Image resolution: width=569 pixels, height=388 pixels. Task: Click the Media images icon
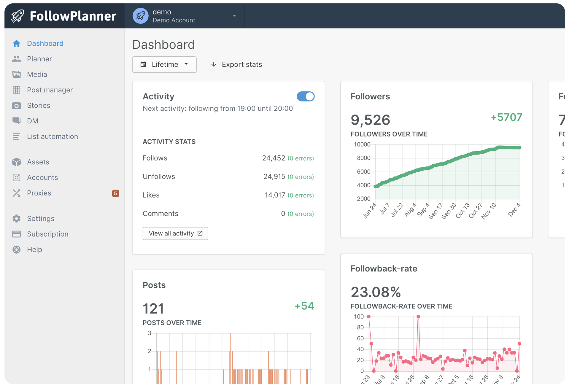17,74
